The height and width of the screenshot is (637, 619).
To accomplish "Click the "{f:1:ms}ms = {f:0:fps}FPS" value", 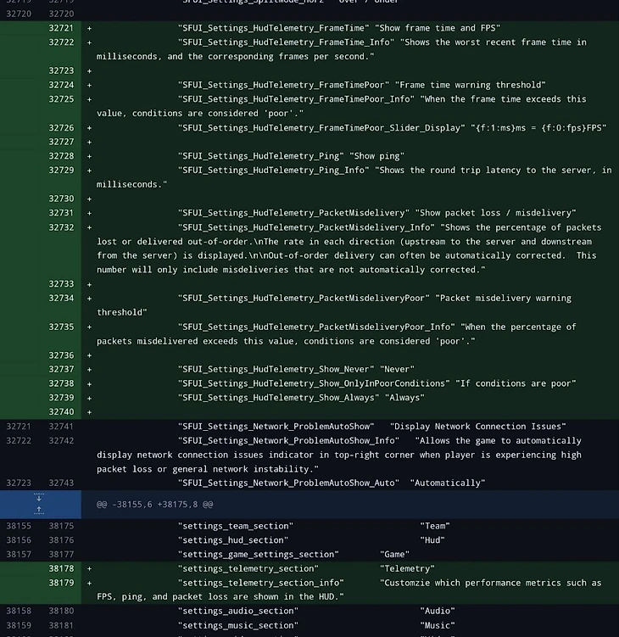I will tap(538, 128).
